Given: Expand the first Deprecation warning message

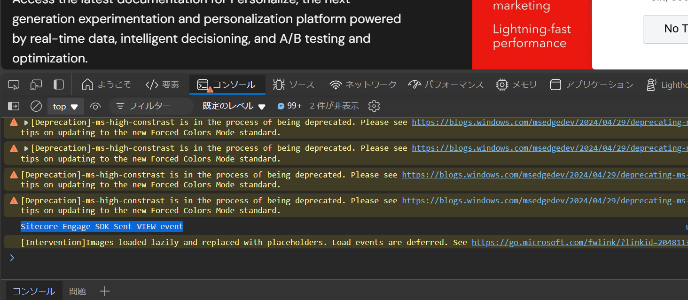Looking at the screenshot, I should (x=26, y=123).
